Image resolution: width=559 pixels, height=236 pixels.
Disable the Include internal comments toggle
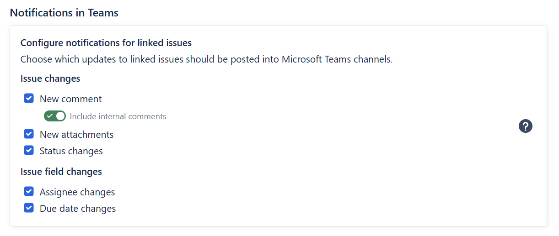pyautogui.click(x=55, y=116)
